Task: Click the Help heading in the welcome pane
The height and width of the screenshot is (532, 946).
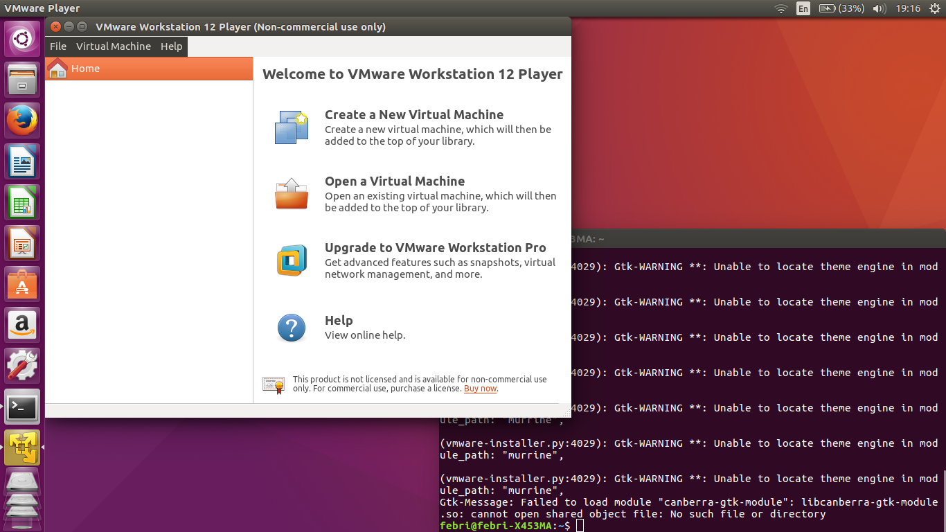Action: pyautogui.click(x=339, y=321)
